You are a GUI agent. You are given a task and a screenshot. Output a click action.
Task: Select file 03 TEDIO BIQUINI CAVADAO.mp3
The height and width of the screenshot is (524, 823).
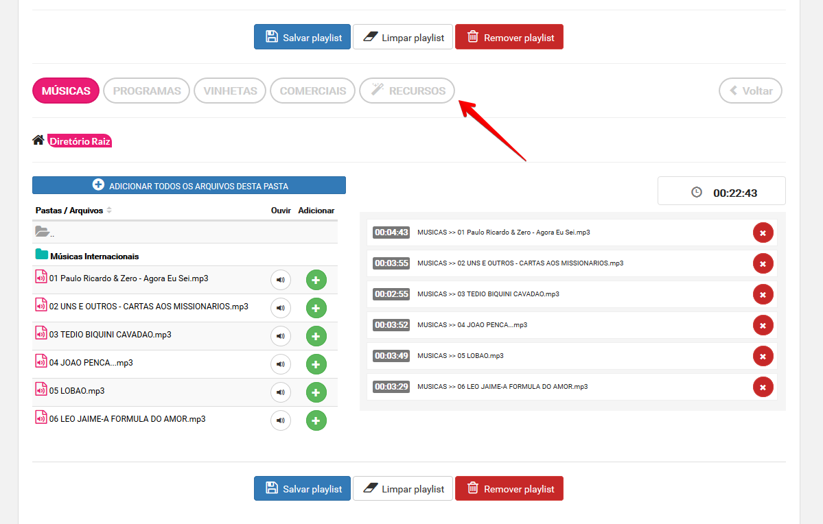tap(111, 335)
